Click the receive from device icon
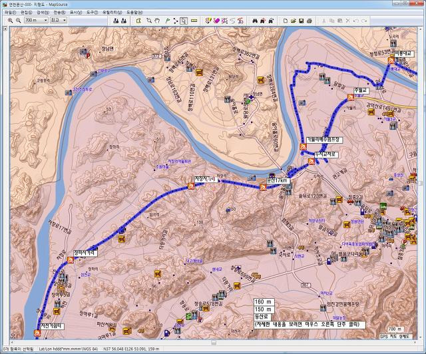426x354 pixels. click(x=124, y=21)
